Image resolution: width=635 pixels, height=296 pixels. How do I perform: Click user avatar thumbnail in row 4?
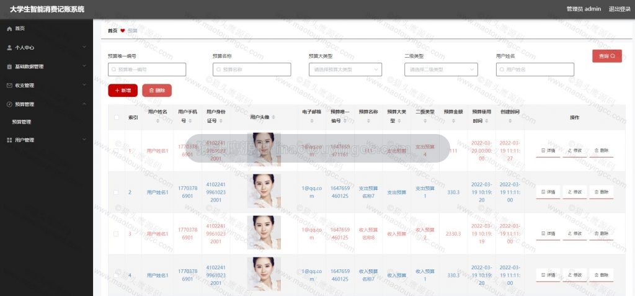click(x=264, y=274)
